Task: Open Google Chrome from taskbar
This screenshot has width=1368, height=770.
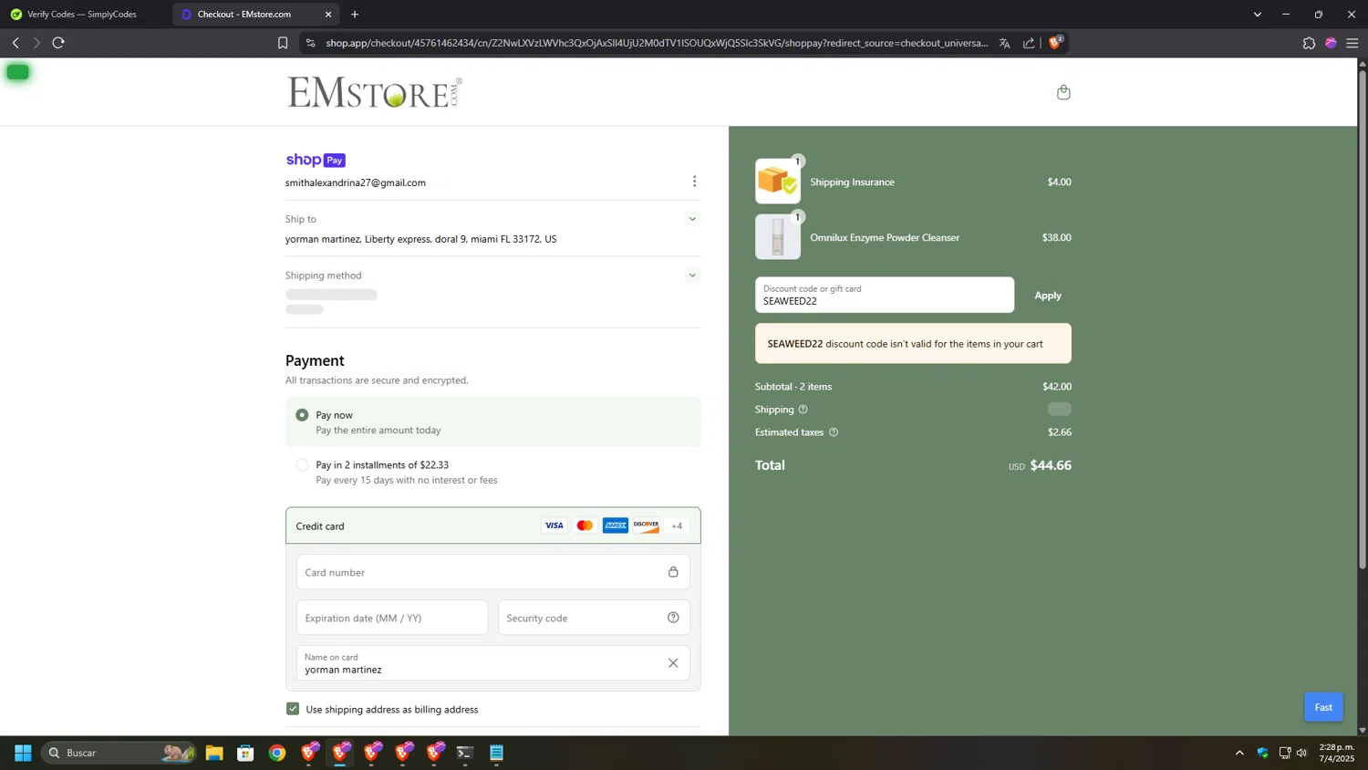Action: tap(277, 753)
